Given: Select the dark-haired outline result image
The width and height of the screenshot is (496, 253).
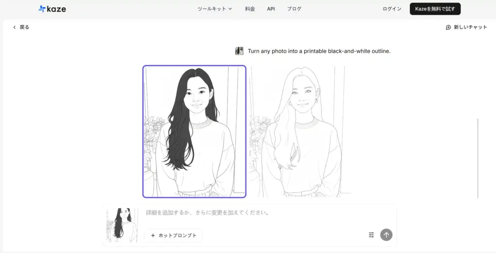Looking at the screenshot, I should click(194, 132).
